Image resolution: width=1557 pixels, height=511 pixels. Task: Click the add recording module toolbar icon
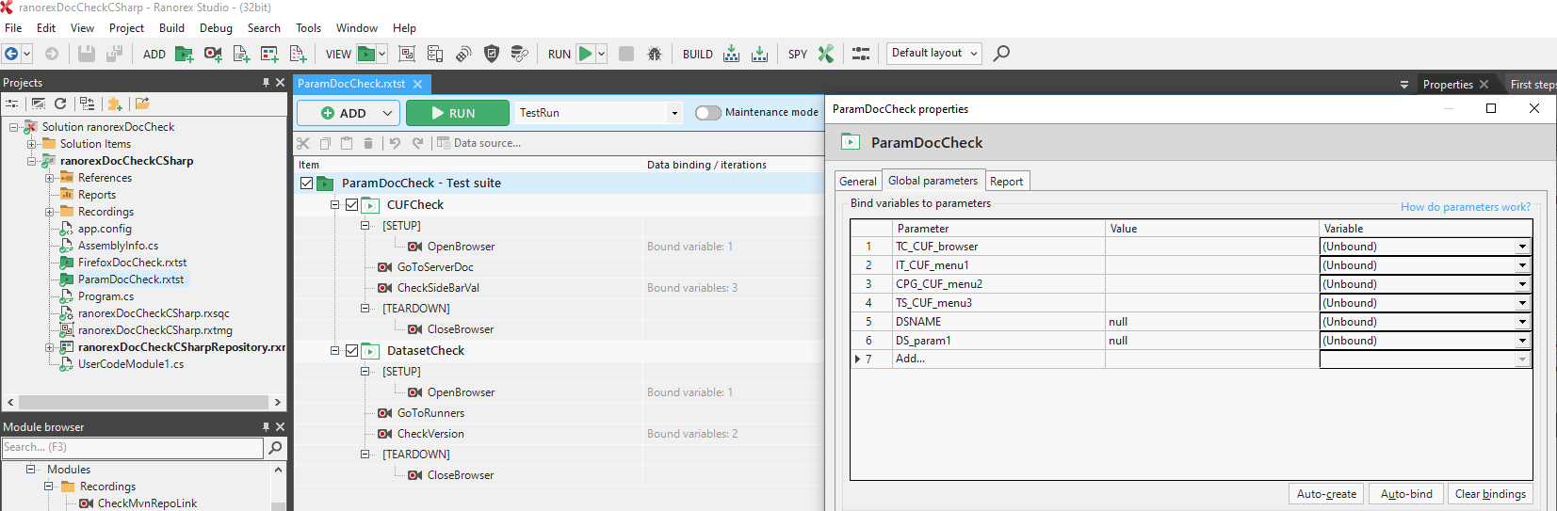click(213, 55)
